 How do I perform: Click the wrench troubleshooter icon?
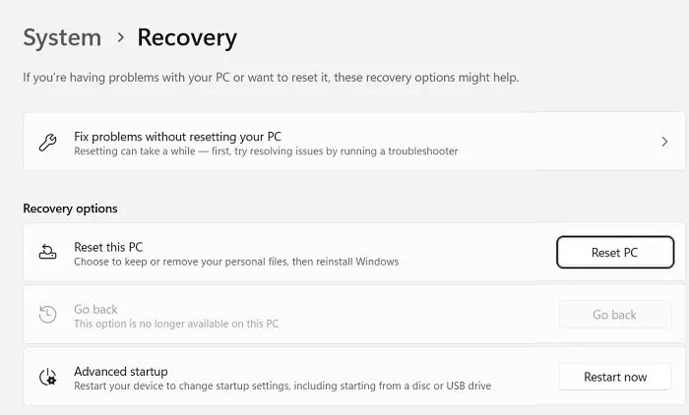click(47, 143)
